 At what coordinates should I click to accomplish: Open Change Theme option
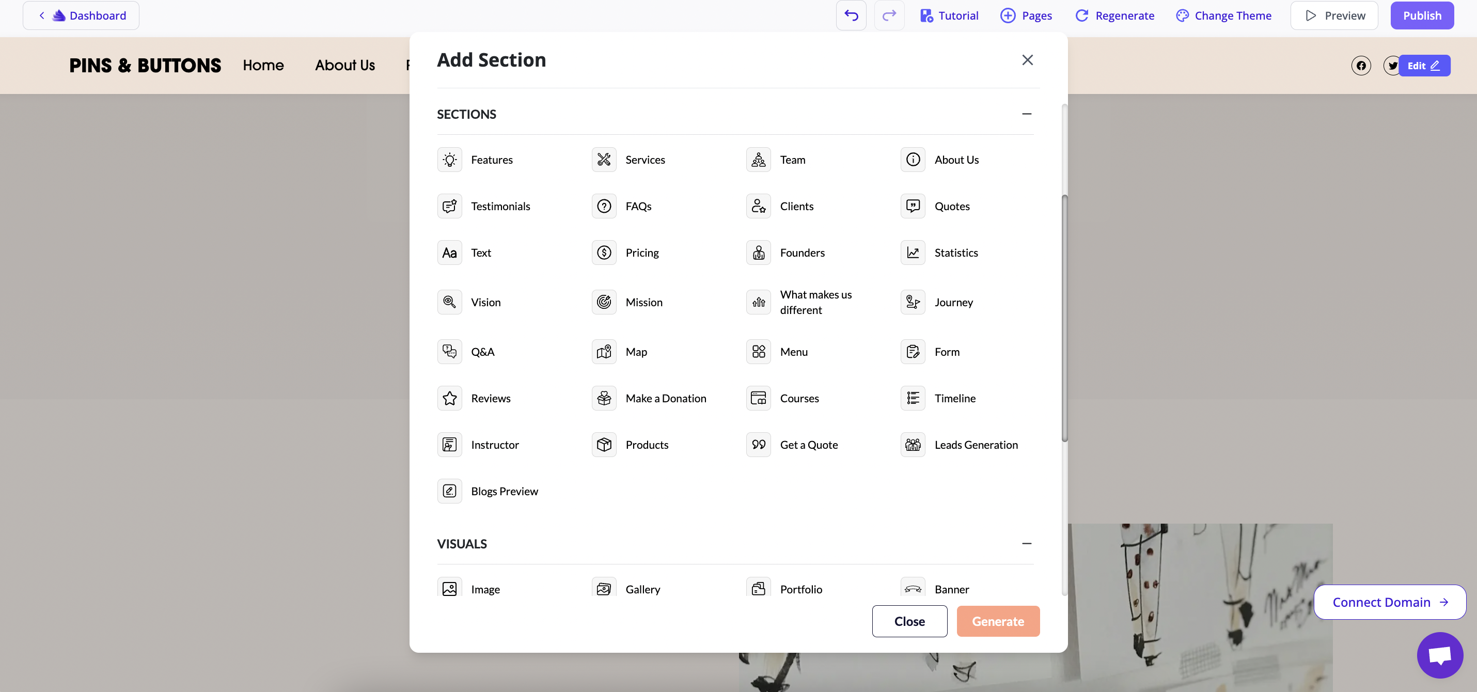pyautogui.click(x=1223, y=15)
